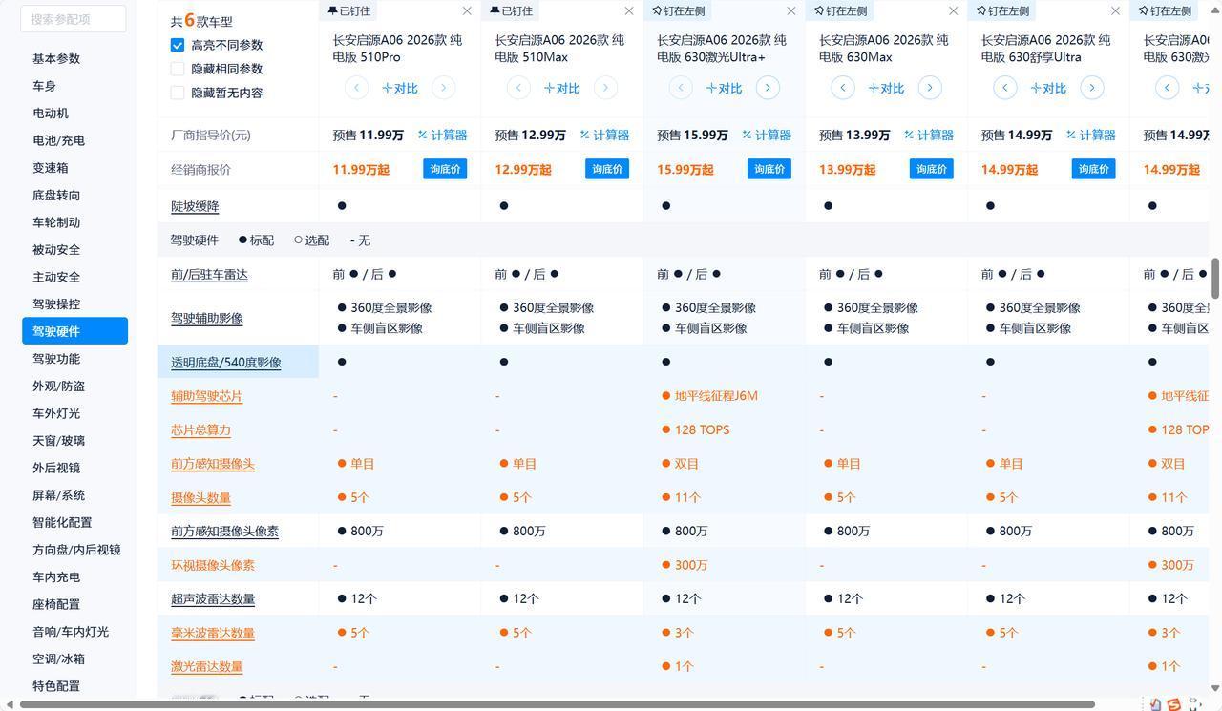Unpin the 510Pro column via 已钉住 pin
This screenshot has width=1222, height=711.
pyautogui.click(x=348, y=11)
